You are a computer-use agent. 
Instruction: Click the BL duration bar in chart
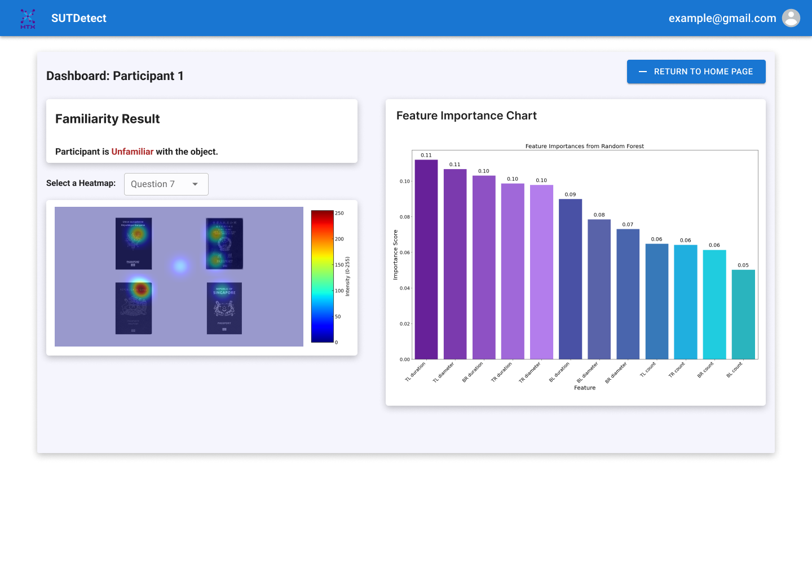point(570,279)
